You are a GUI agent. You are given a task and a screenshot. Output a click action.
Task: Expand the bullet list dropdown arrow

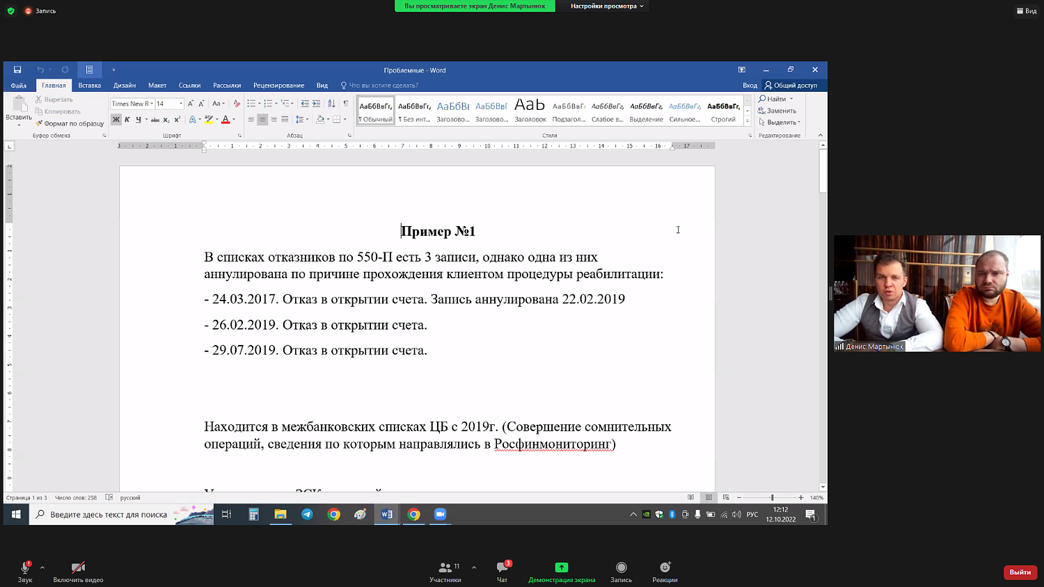[x=260, y=104]
